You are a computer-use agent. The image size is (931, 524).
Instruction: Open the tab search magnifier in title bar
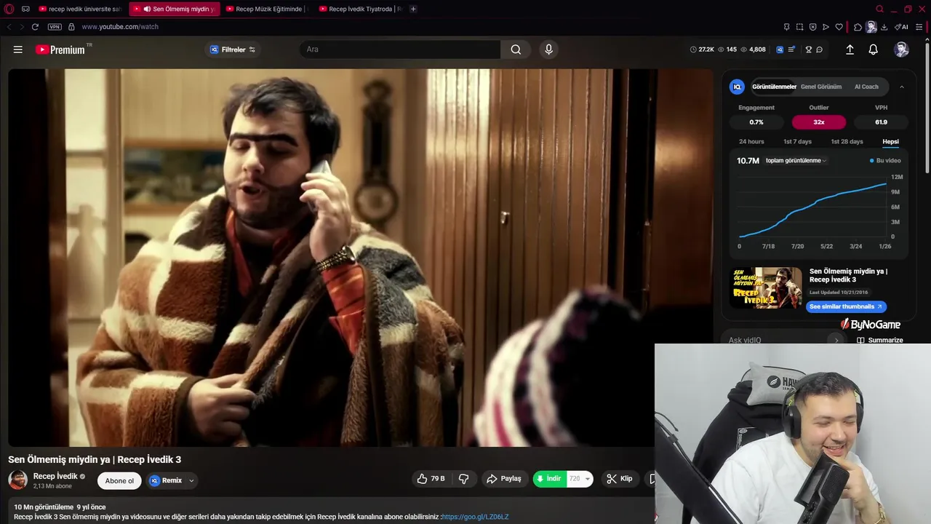pos(880,9)
